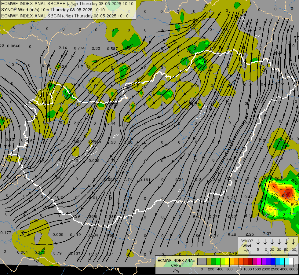Pick the amber swatch above the 600 tick

pos(232,262)
